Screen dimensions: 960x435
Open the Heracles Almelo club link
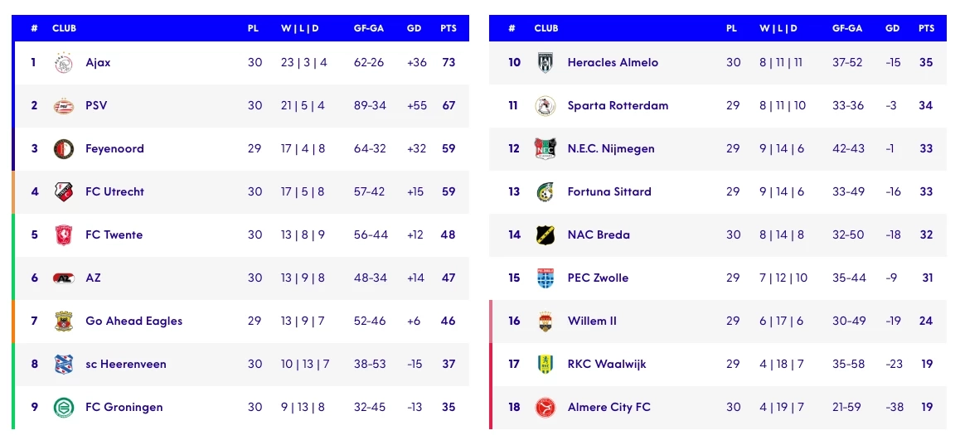[x=613, y=63]
